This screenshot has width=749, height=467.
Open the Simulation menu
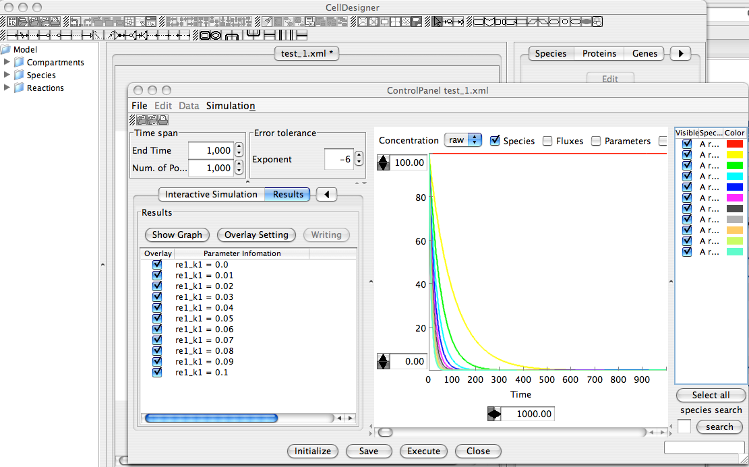[231, 106]
